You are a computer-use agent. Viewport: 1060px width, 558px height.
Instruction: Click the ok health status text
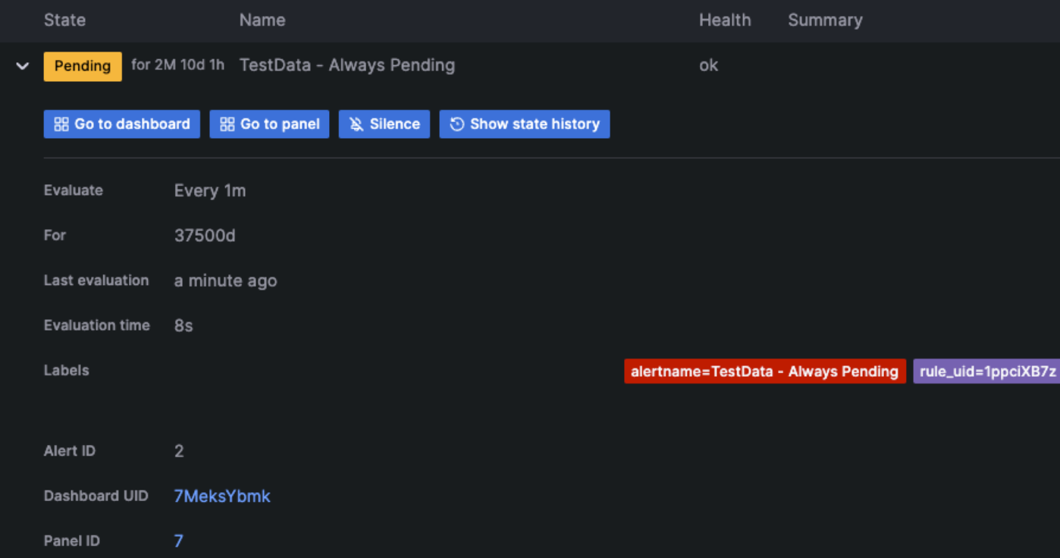708,65
